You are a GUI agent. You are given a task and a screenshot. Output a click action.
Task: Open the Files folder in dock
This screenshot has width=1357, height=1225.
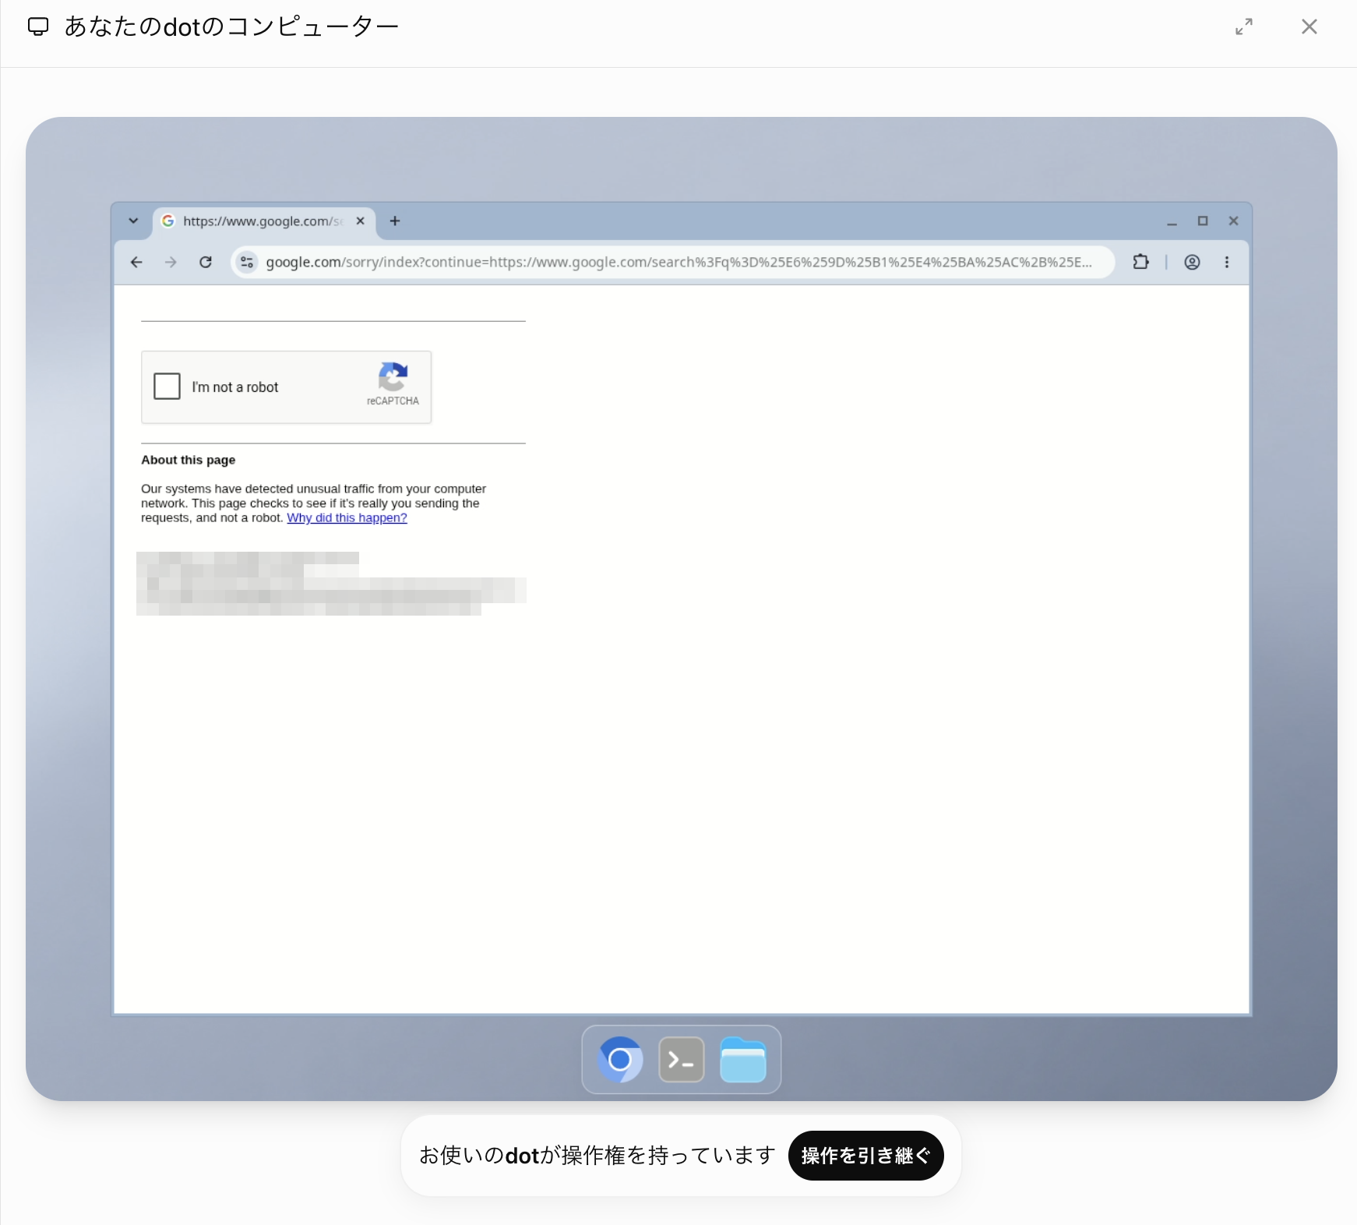click(x=743, y=1060)
